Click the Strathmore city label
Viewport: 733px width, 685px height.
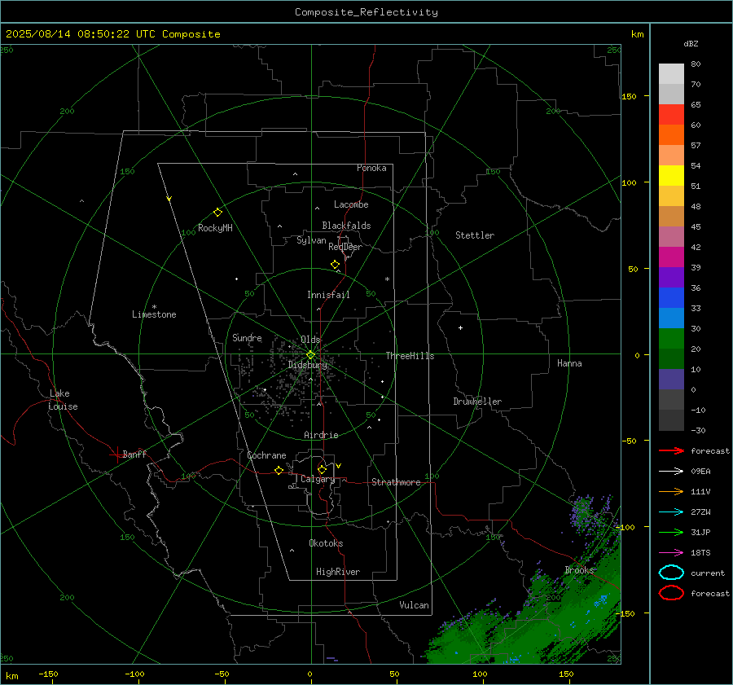(396, 482)
